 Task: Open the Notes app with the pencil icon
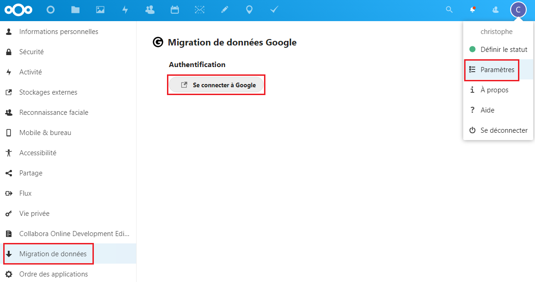pos(224,9)
